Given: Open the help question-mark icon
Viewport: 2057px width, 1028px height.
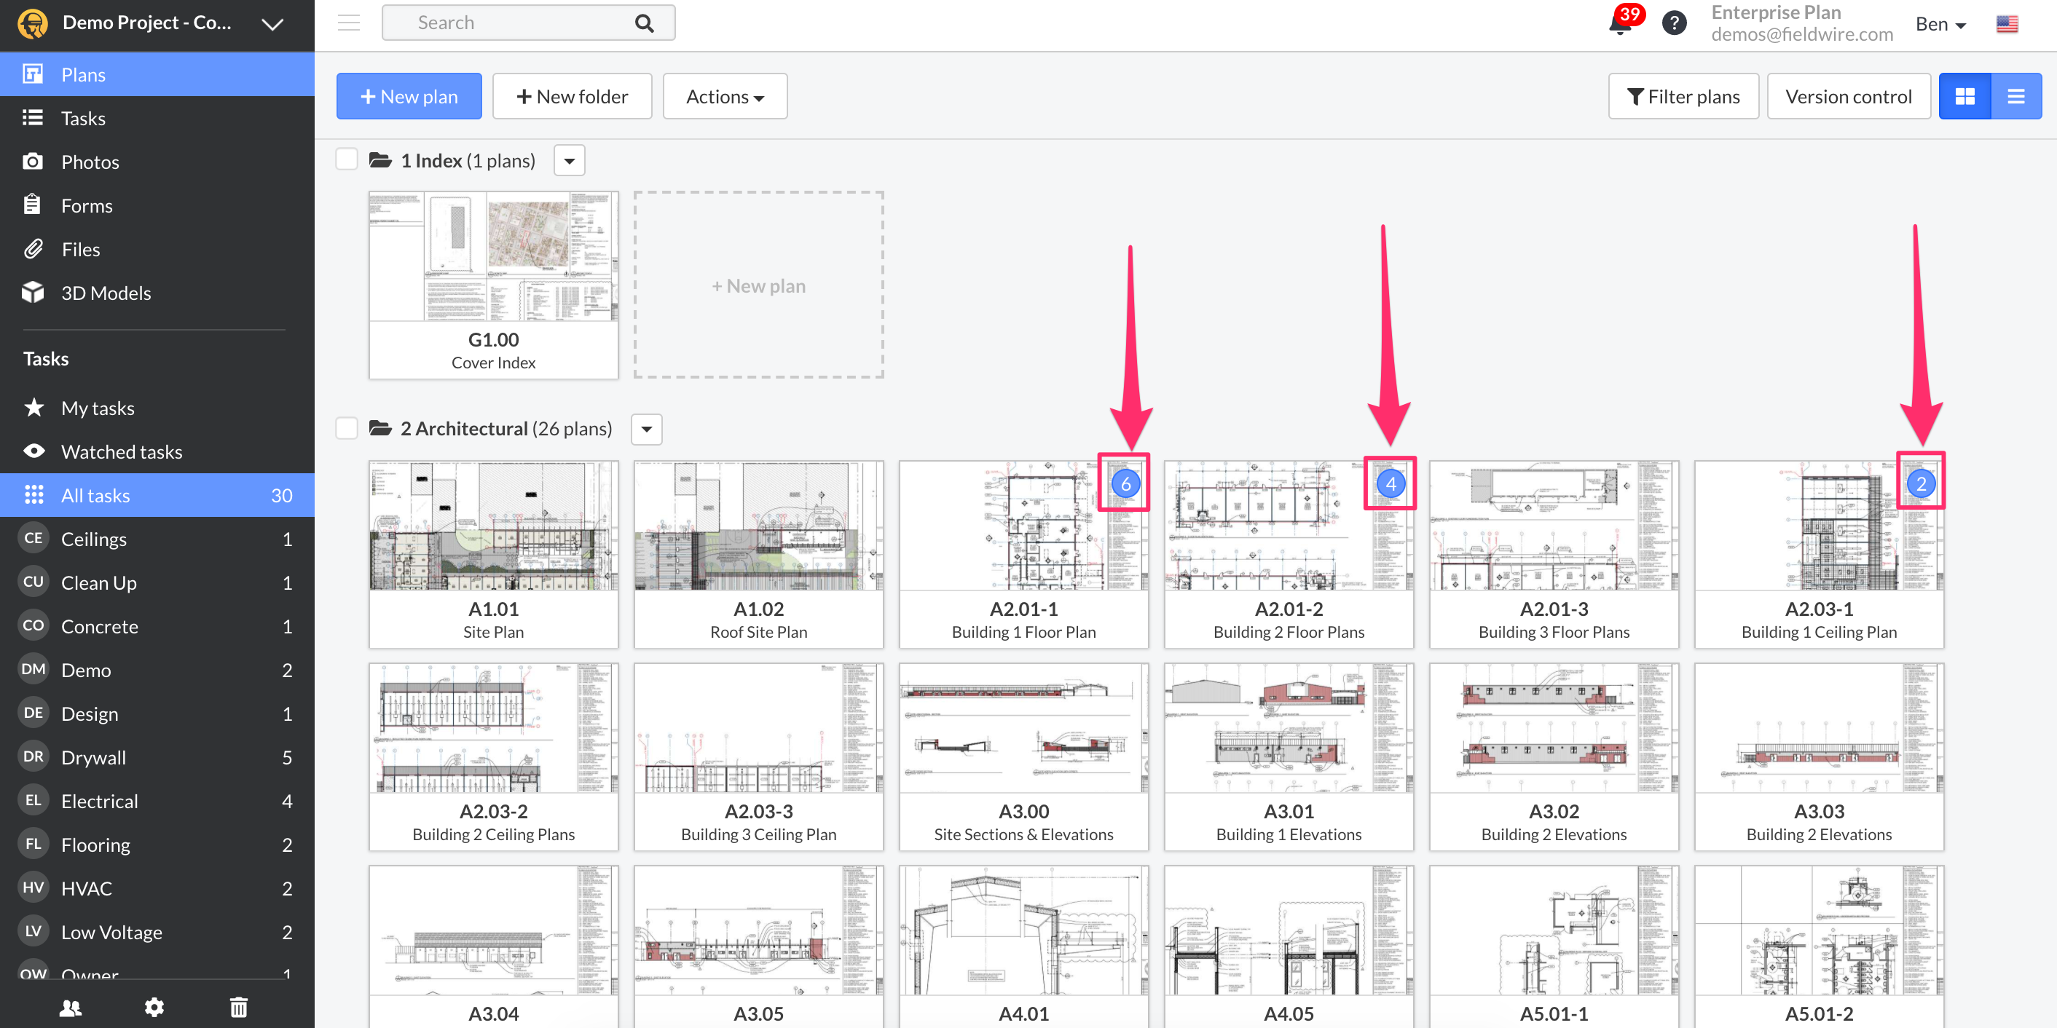Looking at the screenshot, I should pyautogui.click(x=1675, y=23).
